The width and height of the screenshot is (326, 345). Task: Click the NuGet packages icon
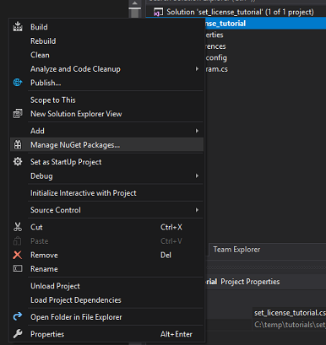coord(18,145)
